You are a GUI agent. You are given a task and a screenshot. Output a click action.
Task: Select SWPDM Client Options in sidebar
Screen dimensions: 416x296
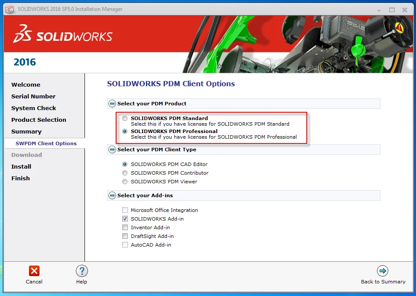click(x=46, y=143)
